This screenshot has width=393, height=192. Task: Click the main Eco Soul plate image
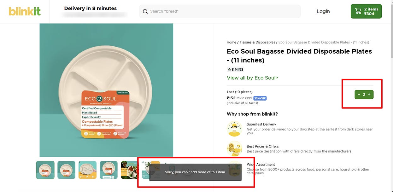click(106, 90)
